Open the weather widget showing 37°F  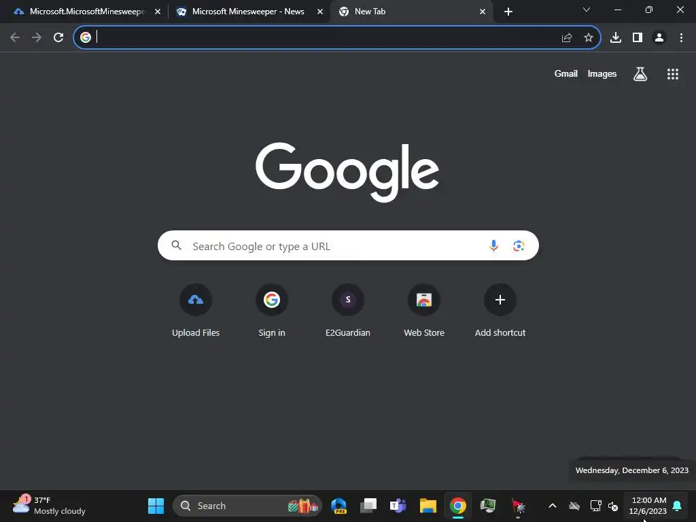point(49,506)
